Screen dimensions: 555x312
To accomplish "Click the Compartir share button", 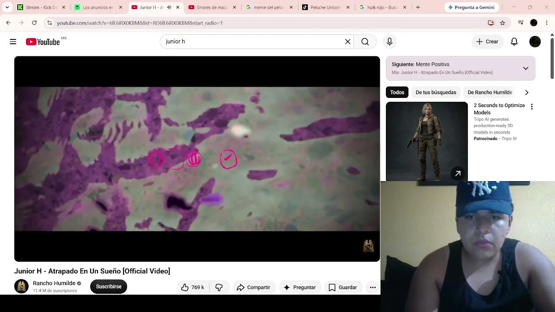I will coord(254,287).
